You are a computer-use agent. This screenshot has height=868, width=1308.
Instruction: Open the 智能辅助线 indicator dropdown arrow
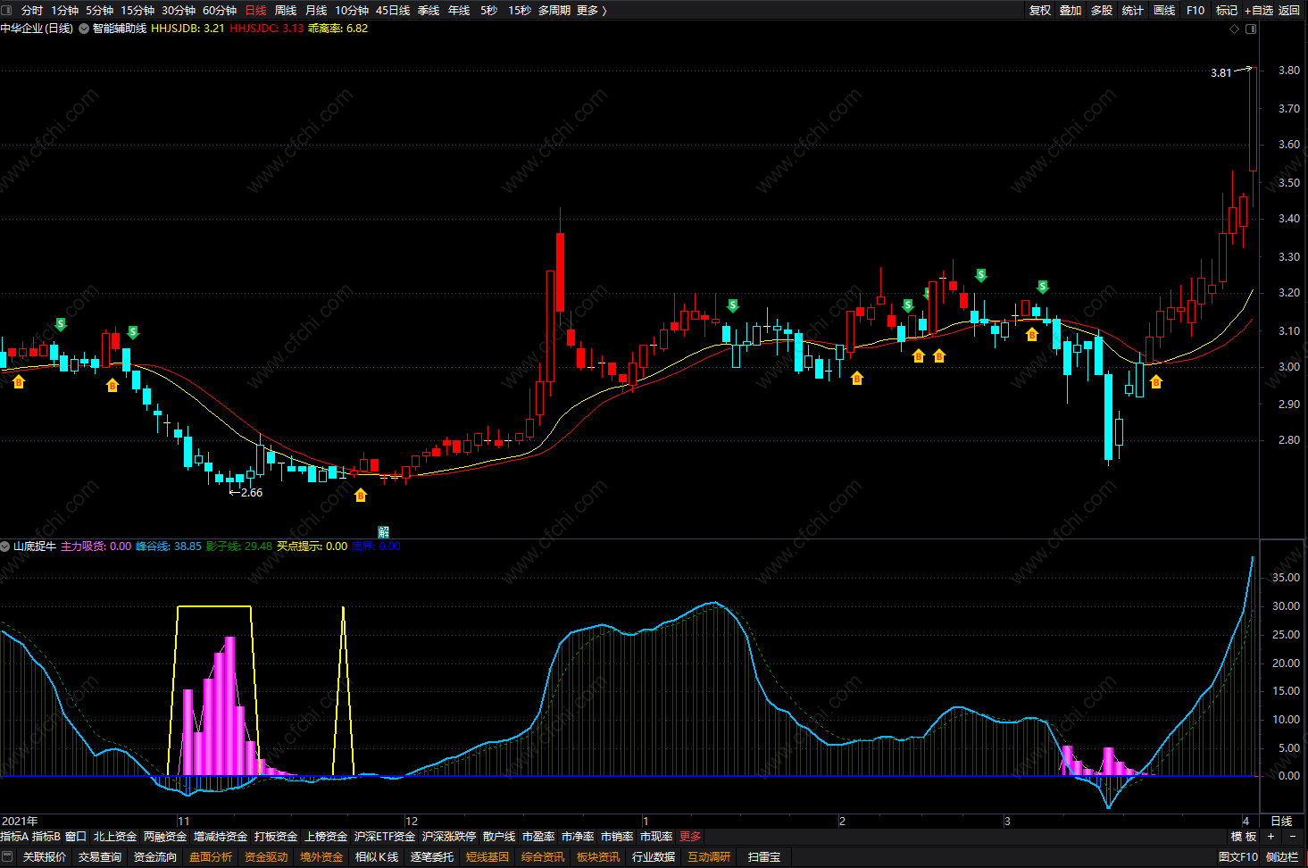pos(84,29)
